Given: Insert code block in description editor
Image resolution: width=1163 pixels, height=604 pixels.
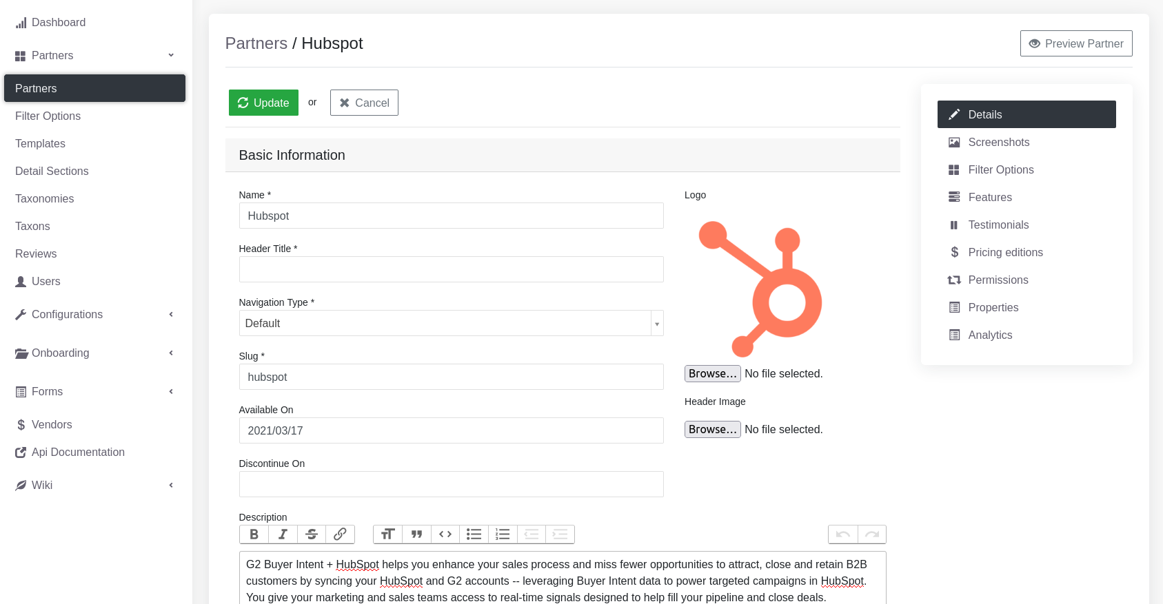Looking at the screenshot, I should pos(445,534).
